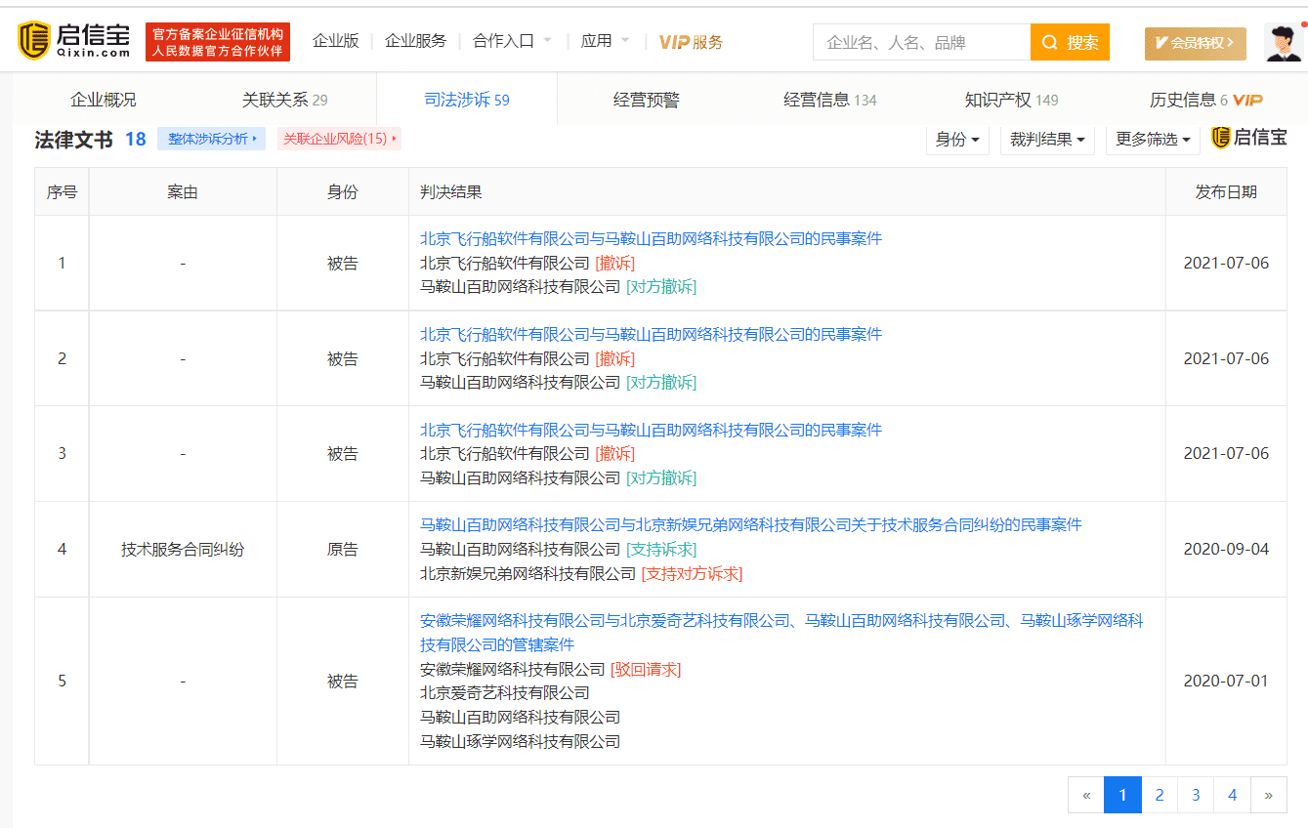The width and height of the screenshot is (1308, 828).
Task: Click 原告 identity cell in row 4
Action: pyautogui.click(x=343, y=550)
